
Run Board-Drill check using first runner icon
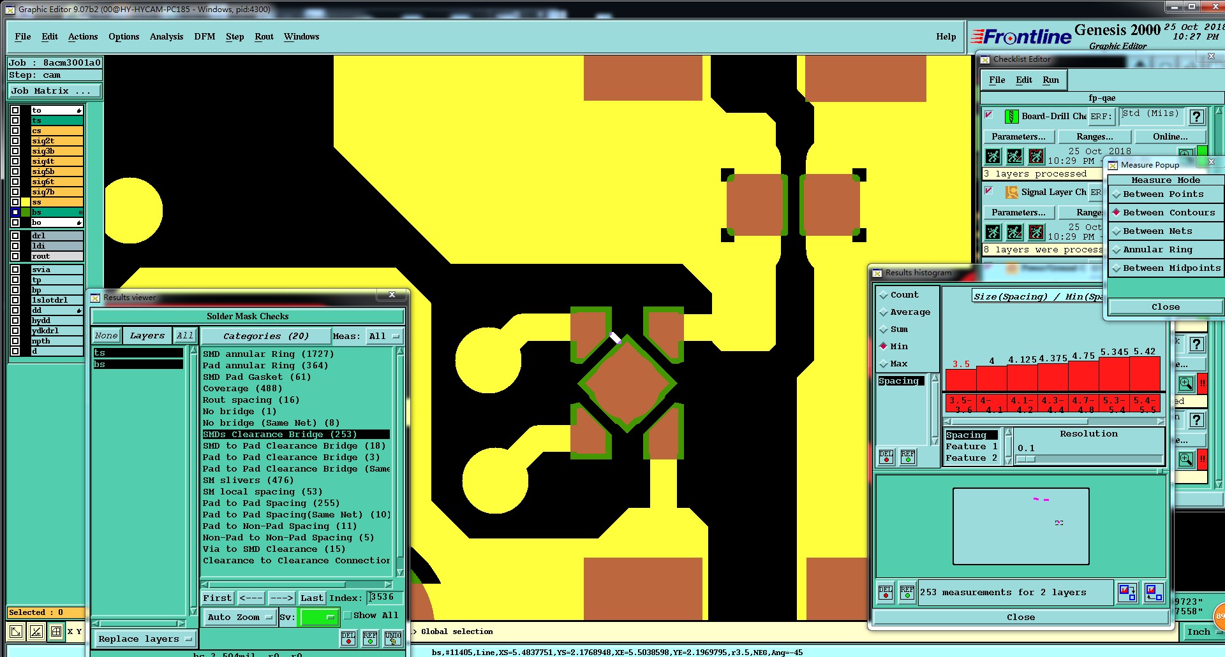coord(993,156)
